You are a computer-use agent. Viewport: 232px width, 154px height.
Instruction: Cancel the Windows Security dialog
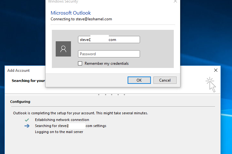tap(165, 80)
